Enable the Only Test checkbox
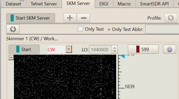 pos(80,29)
